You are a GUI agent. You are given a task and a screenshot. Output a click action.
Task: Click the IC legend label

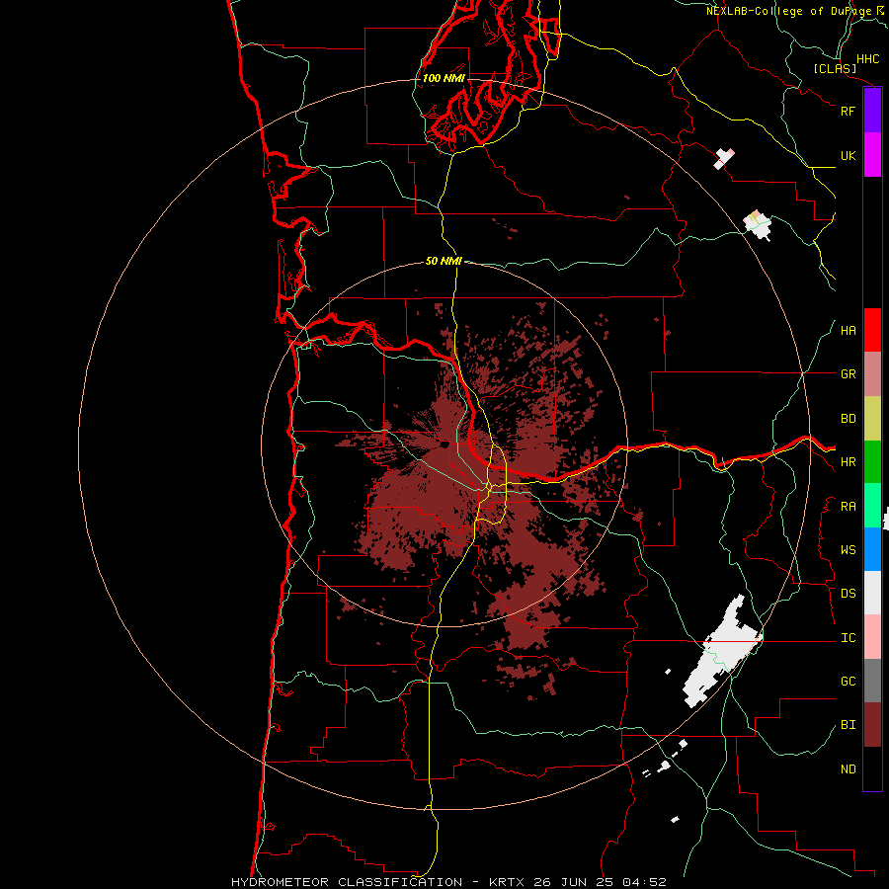click(x=848, y=638)
